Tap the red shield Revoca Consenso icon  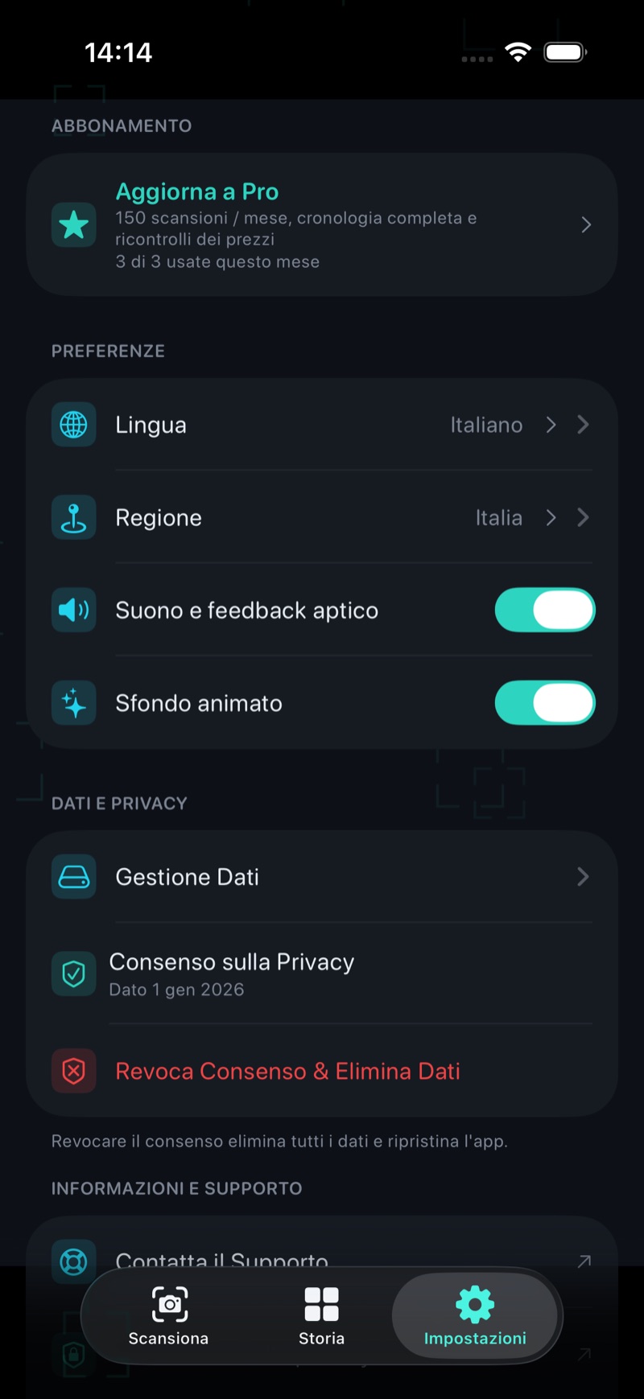[74, 1071]
